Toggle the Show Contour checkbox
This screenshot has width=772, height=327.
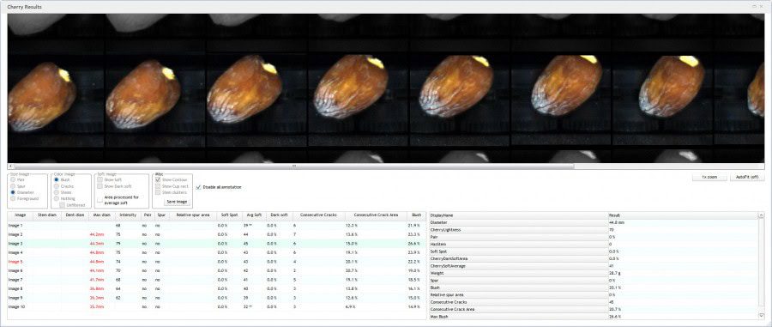pyautogui.click(x=158, y=179)
